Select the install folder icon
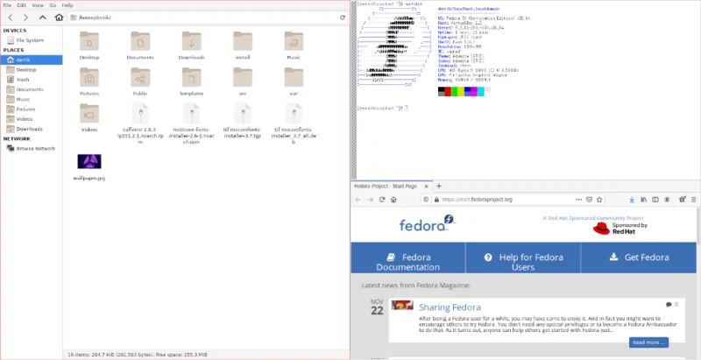 click(x=243, y=41)
